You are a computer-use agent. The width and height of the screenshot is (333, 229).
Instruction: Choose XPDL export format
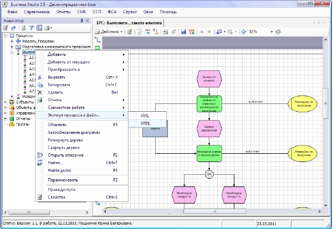click(x=146, y=123)
